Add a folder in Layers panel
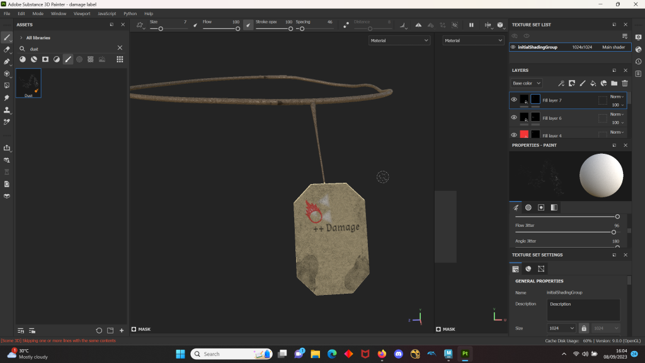Image resolution: width=645 pixels, height=363 pixels. [614, 83]
